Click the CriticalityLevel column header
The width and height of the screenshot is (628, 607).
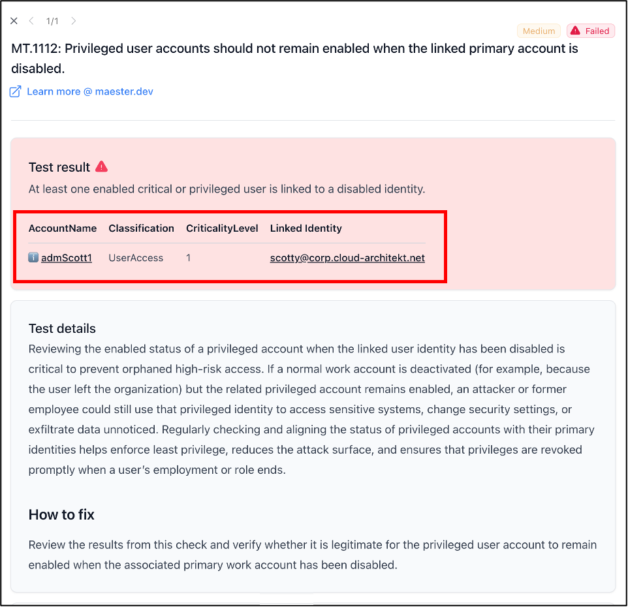[x=222, y=228]
